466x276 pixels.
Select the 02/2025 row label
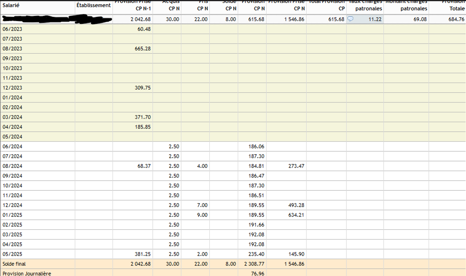(12, 225)
